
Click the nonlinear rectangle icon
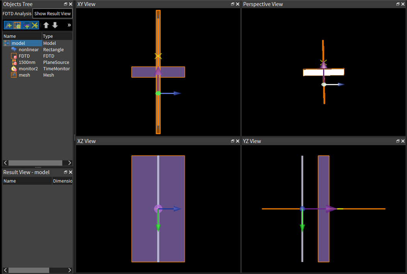click(14, 49)
